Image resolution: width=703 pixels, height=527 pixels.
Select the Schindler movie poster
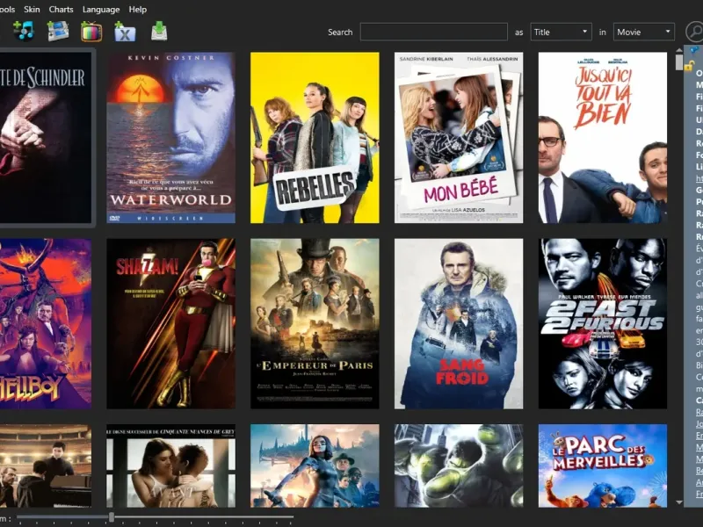(46, 138)
